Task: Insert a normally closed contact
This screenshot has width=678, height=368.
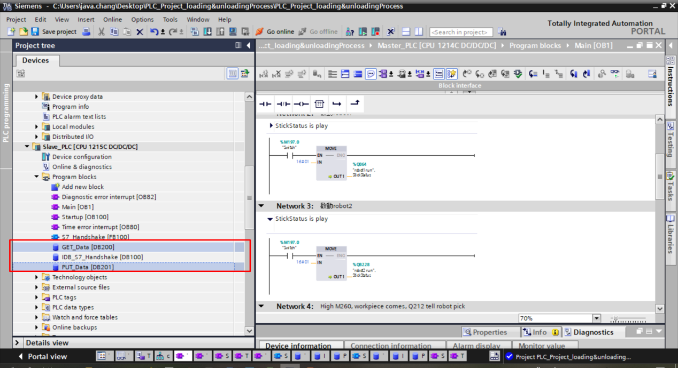Action: [x=283, y=103]
